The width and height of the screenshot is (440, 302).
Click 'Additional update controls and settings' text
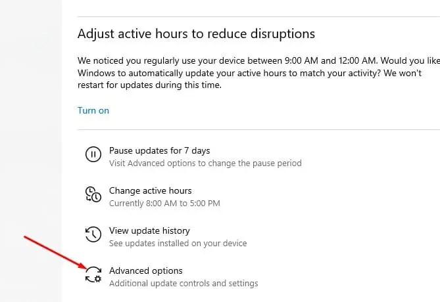183,284
